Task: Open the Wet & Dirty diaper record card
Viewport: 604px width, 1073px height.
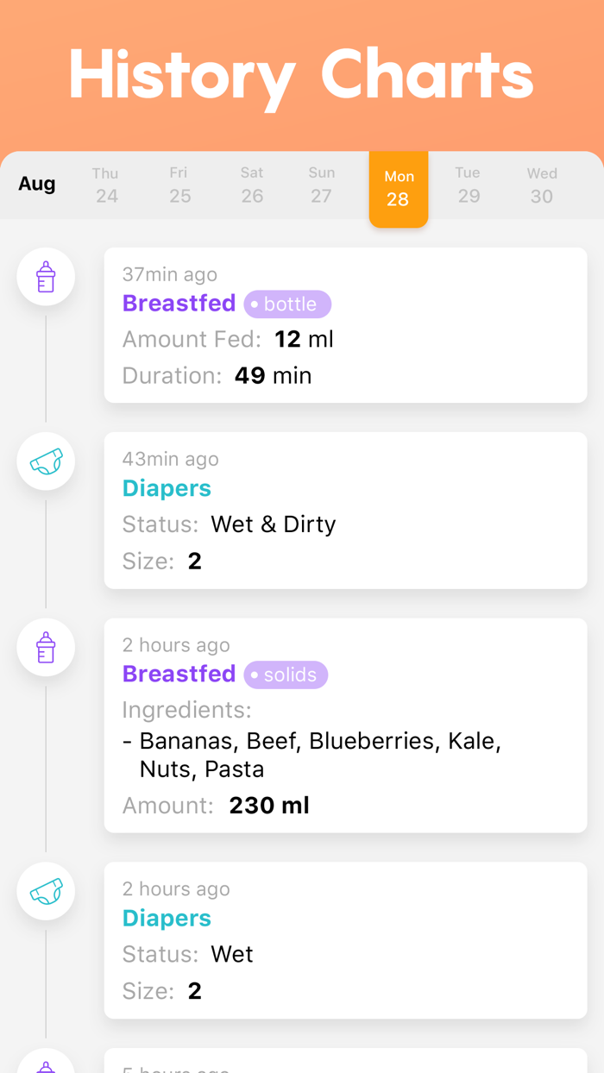Action: [x=345, y=510]
